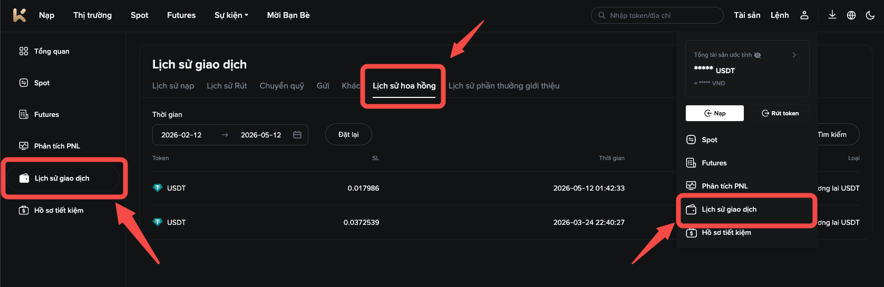
Task: Switch to Lịch sử phần thưởng giới thiệu tab
Action: (x=504, y=86)
